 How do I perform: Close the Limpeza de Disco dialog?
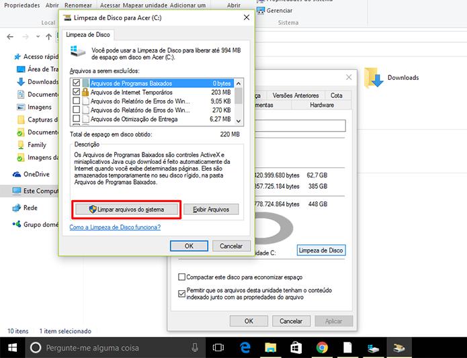point(247,17)
